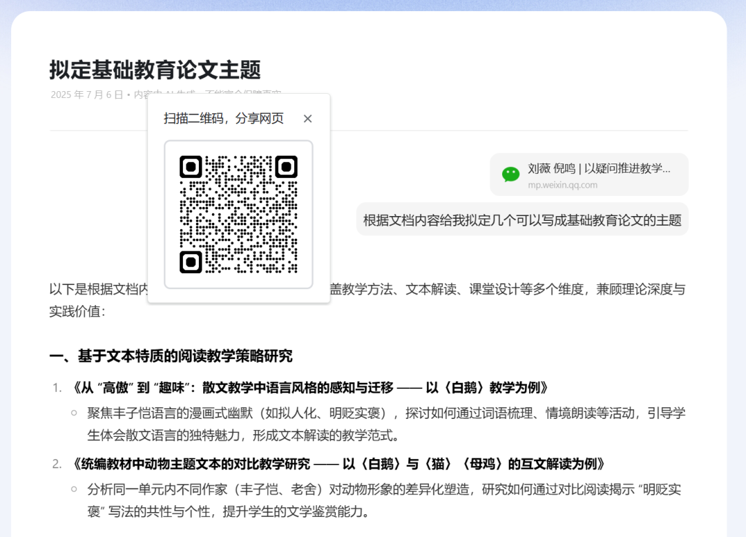Click the share QR code image
The height and width of the screenshot is (537, 746).
point(238,215)
